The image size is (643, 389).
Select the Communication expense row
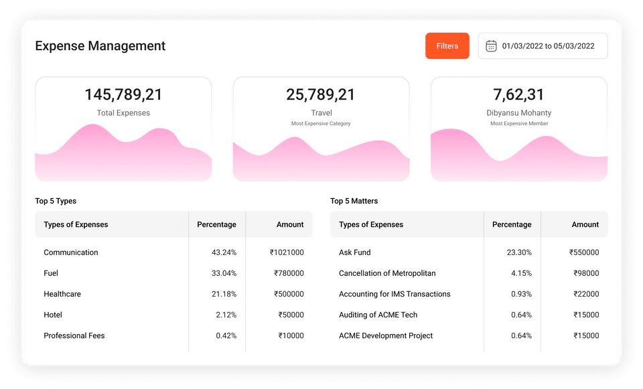pyautogui.click(x=71, y=252)
